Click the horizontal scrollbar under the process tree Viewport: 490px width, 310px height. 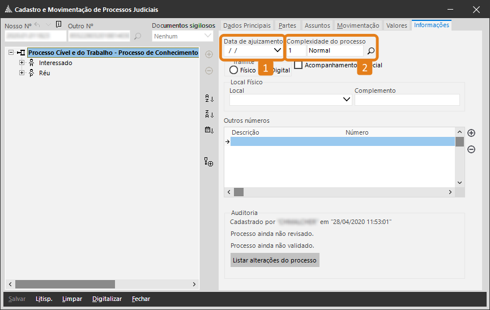pyautogui.click(x=65, y=284)
